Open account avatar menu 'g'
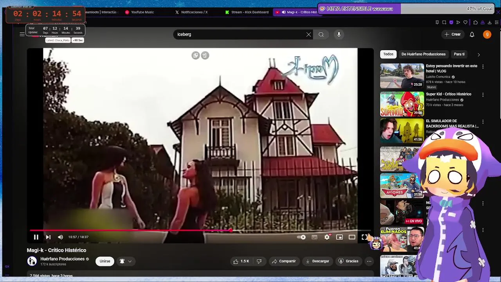Screen dimensions: 501x282 (x=487, y=34)
